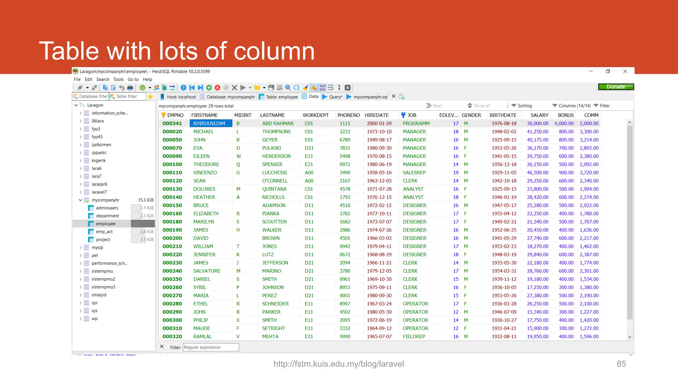Switch to the Database: mycompanyhr tab
This screenshot has height=381, width=678.
[x=228, y=97]
